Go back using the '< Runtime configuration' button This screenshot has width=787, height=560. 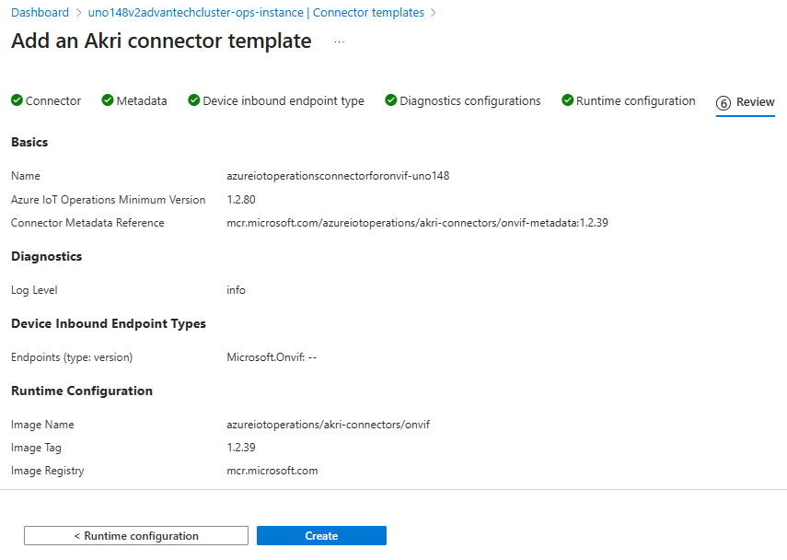click(136, 536)
